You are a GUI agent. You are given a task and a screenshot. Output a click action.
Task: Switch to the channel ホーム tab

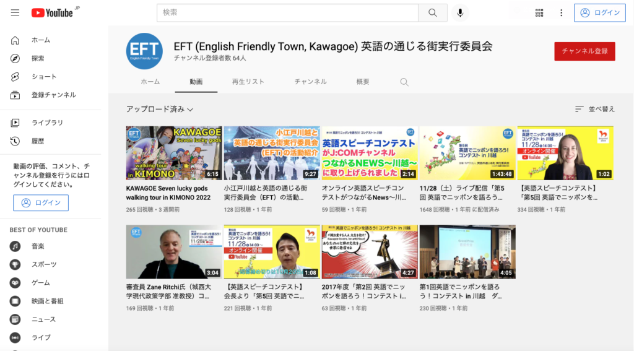pyautogui.click(x=150, y=82)
